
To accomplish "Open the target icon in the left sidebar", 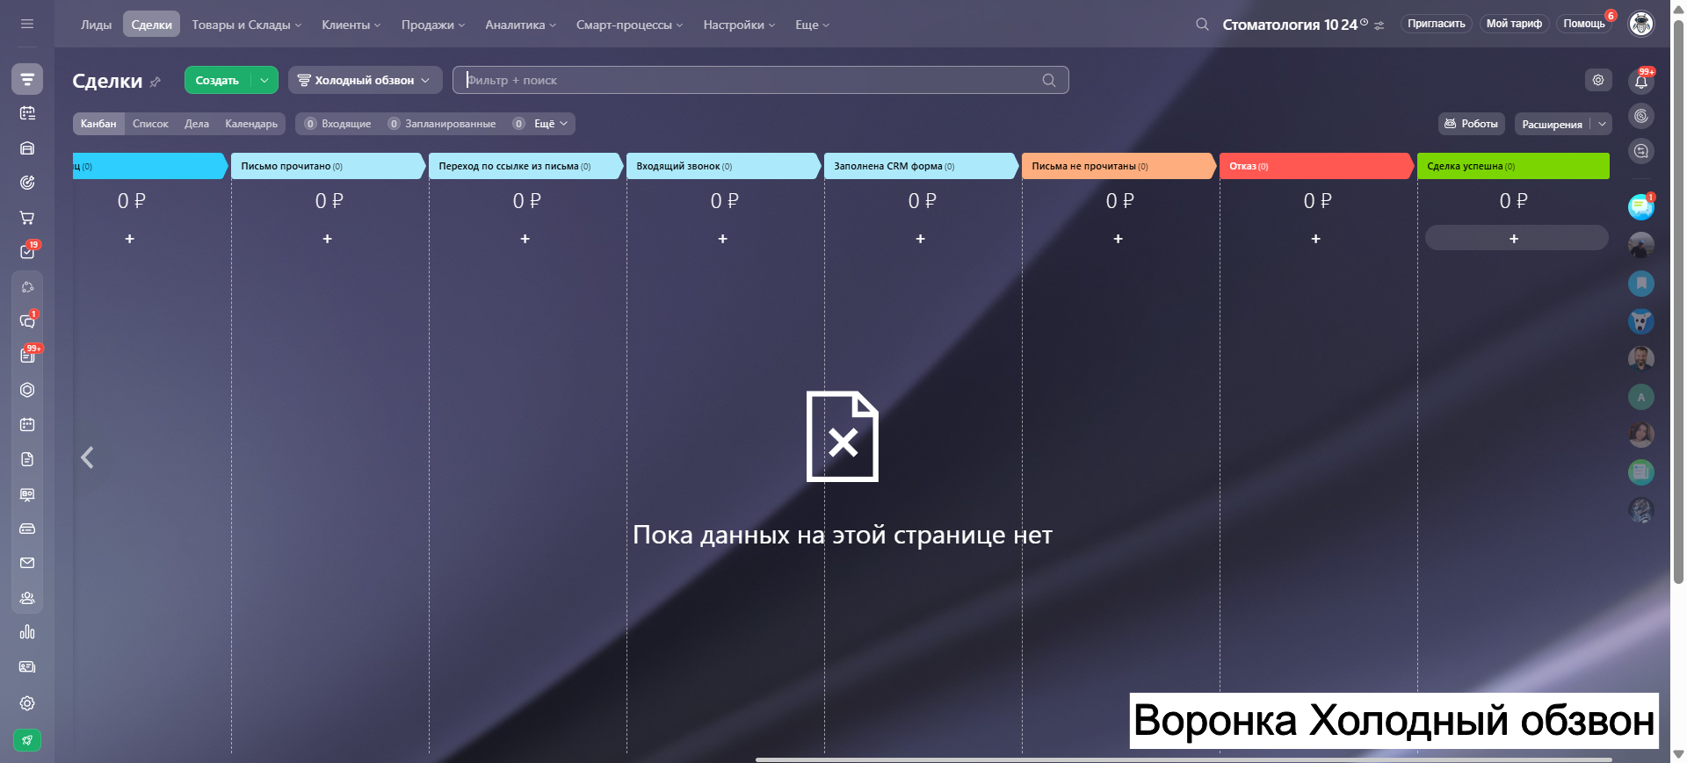I will (27, 183).
